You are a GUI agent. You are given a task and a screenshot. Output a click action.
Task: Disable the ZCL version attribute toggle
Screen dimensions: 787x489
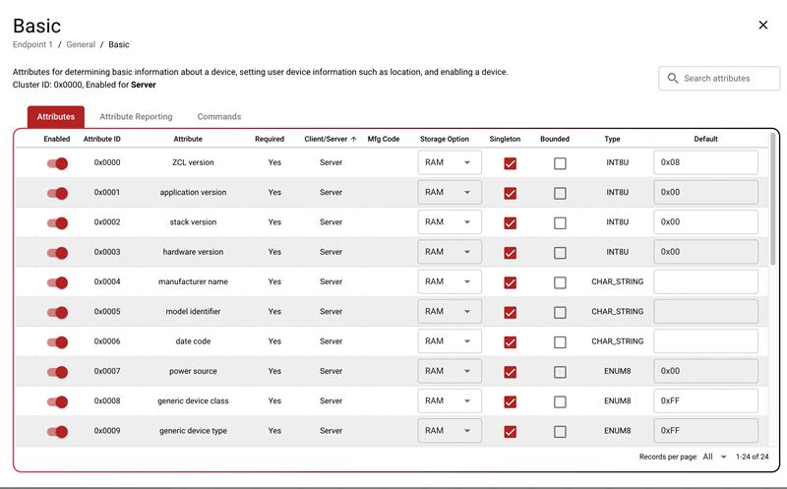coord(57,163)
